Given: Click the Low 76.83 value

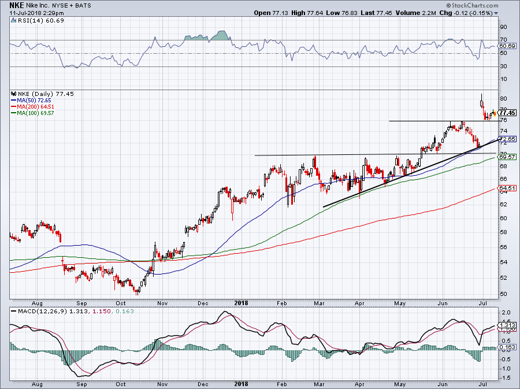Looking at the screenshot, I should [341, 13].
